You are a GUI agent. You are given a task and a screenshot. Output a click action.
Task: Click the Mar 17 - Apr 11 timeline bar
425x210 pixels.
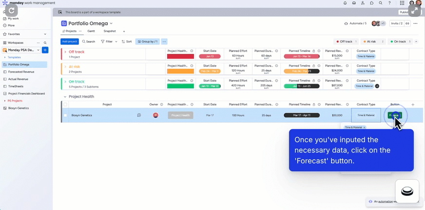point(302,115)
